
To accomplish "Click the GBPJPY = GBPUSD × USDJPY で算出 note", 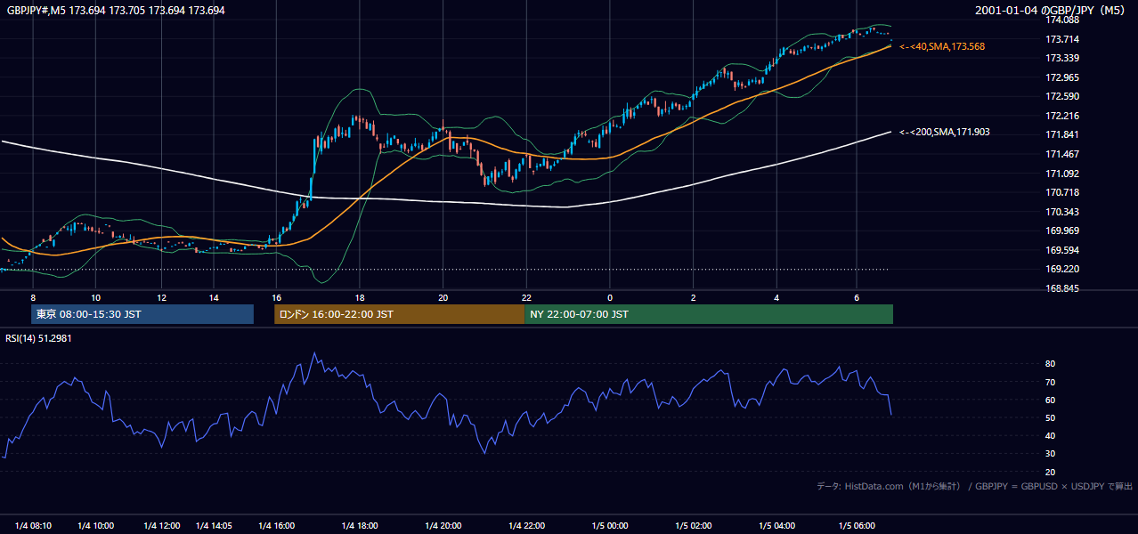I will pos(1054,486).
